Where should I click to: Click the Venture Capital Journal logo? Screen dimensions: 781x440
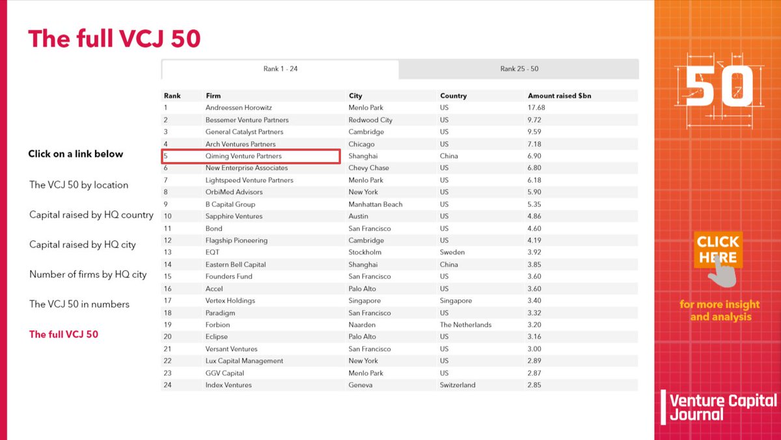719,407
